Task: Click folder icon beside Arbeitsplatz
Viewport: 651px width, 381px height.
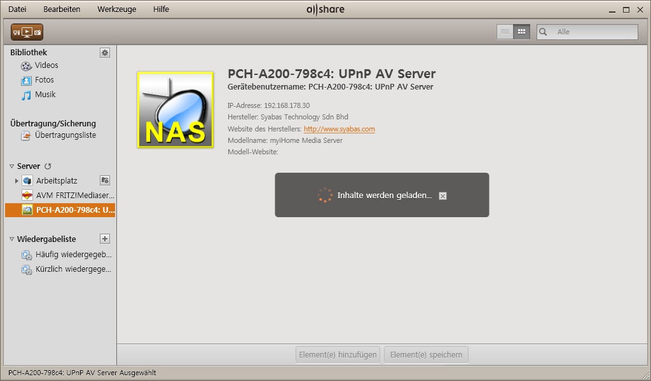Action: (x=105, y=180)
